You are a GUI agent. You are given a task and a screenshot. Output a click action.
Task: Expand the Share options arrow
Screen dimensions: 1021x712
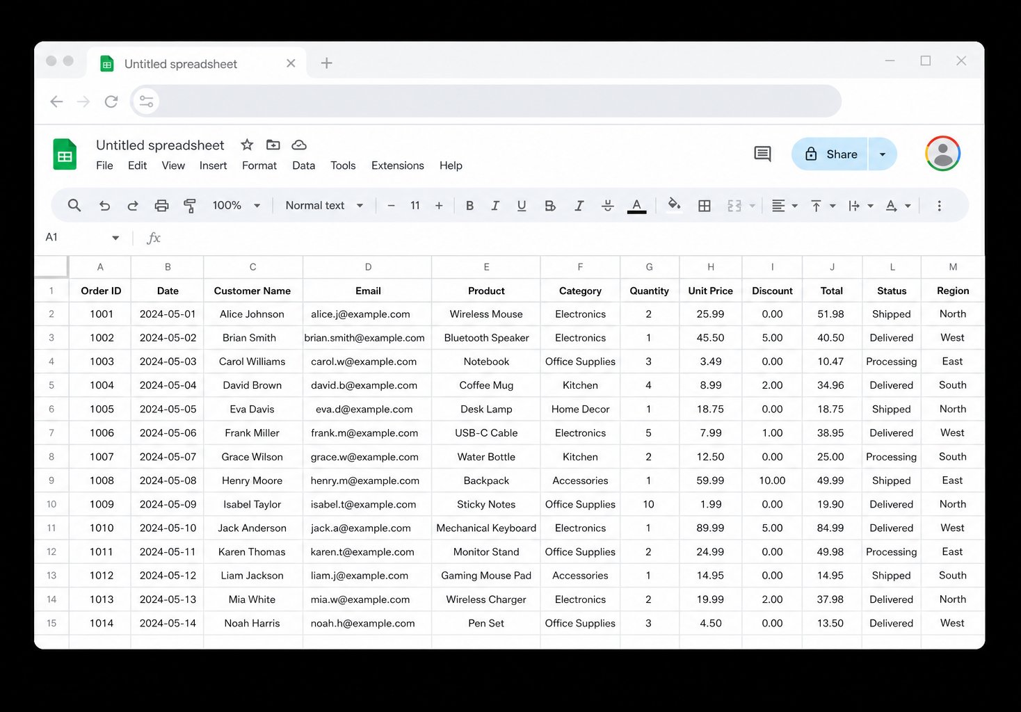click(883, 154)
